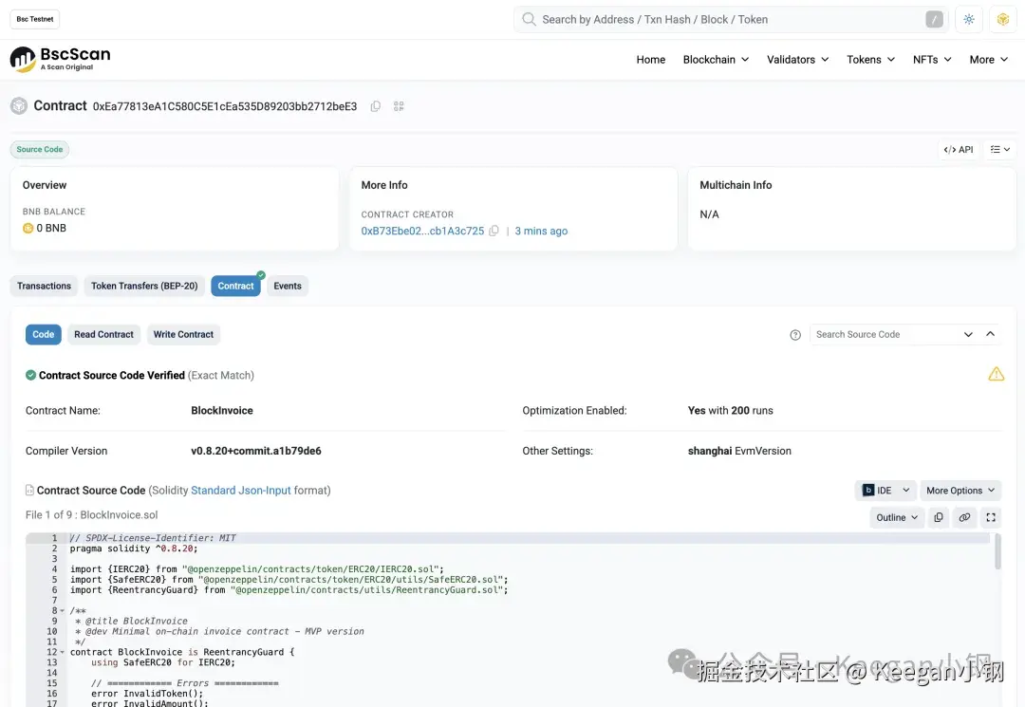Focus the main search input field
Viewport: 1025px width, 707px height.
pos(731,20)
